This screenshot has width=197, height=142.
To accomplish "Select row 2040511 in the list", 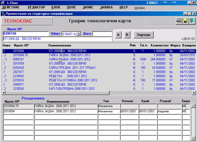I will 99,84.
